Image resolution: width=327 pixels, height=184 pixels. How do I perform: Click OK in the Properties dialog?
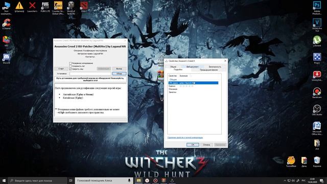point(193,145)
